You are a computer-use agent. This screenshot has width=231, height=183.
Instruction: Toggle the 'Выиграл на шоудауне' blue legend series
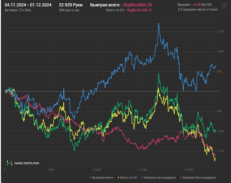[x=158, y=177]
